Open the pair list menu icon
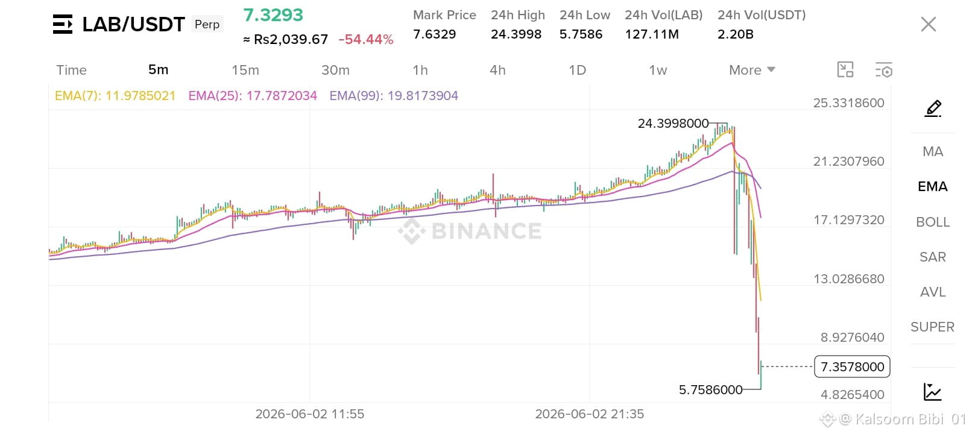This screenshot has width=972, height=434. tap(63, 24)
